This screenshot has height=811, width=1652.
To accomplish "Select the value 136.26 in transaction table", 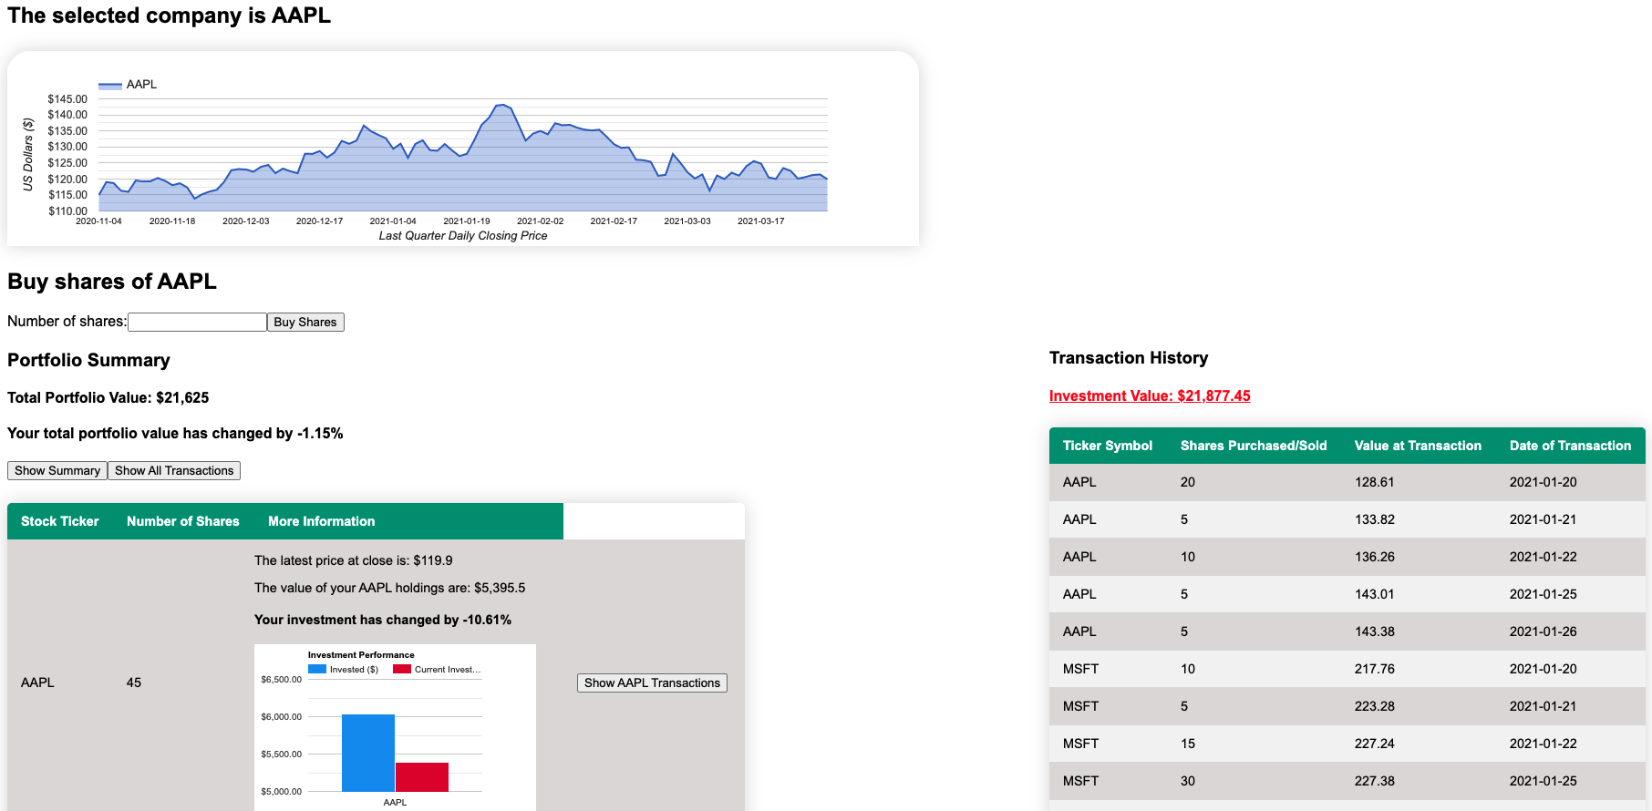I will [x=1375, y=557].
